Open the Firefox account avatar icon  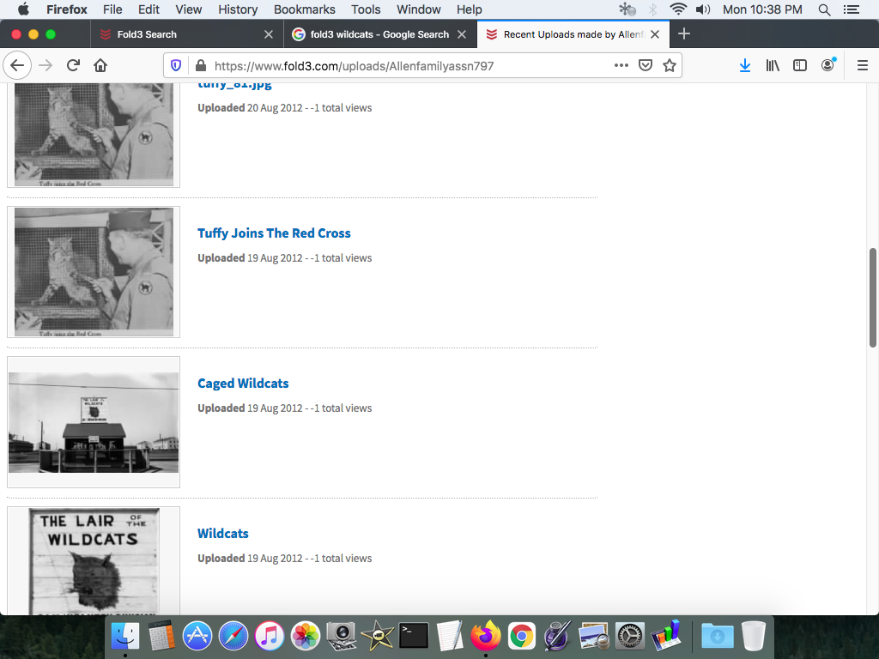[827, 65]
